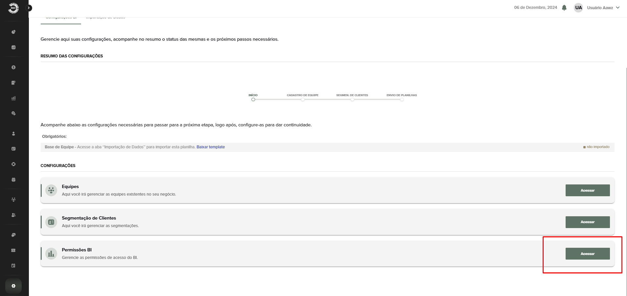Click the Cadastro de Equipe step marker
Viewport: 627px width, 296px height.
point(303,99)
